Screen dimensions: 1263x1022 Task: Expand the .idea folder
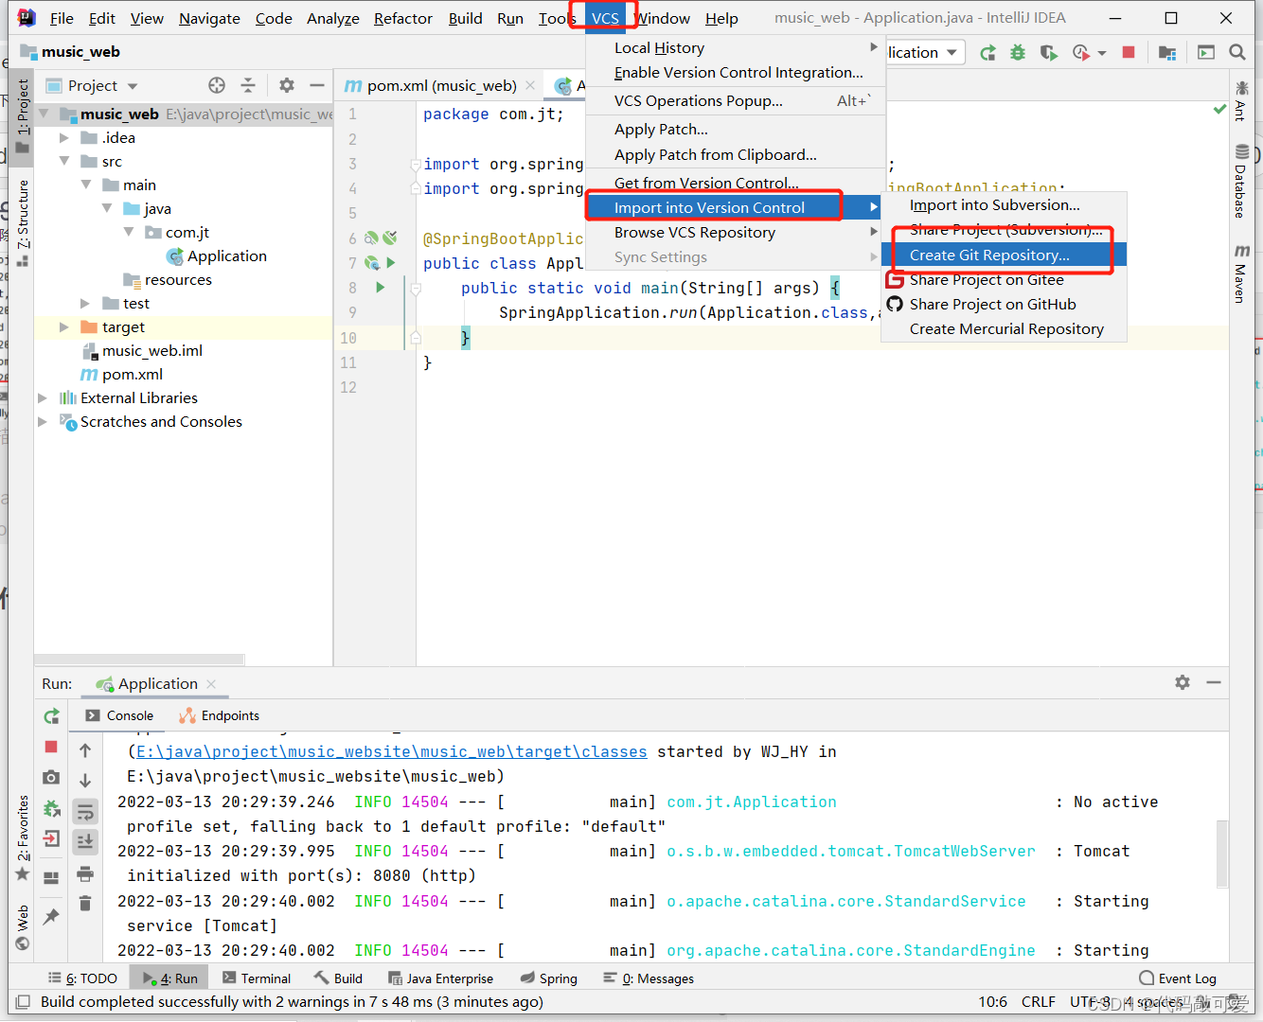64,138
